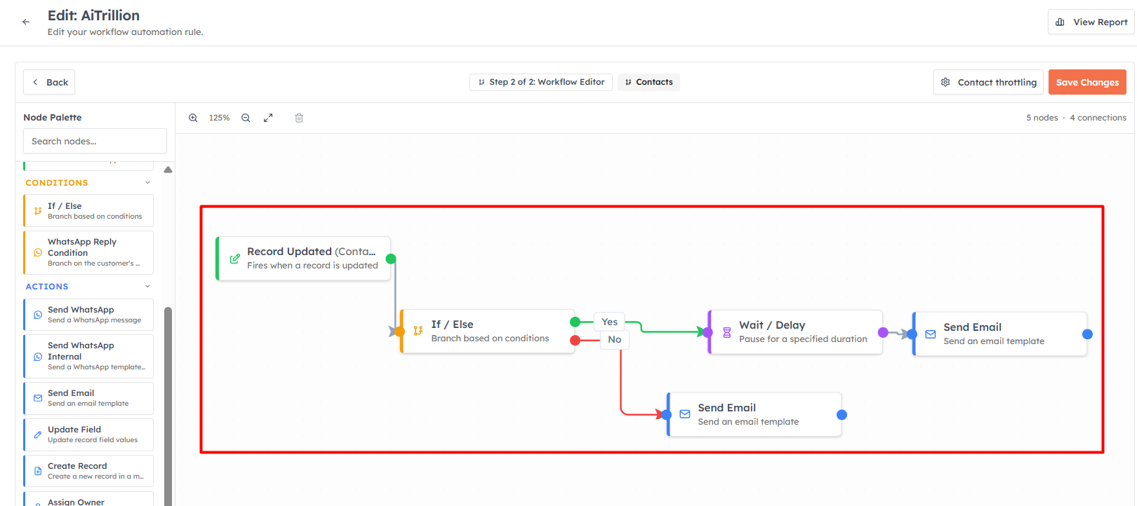The image size is (1137, 506).
Task: Select Send Email node after Wait / Delay
Action: [999, 334]
